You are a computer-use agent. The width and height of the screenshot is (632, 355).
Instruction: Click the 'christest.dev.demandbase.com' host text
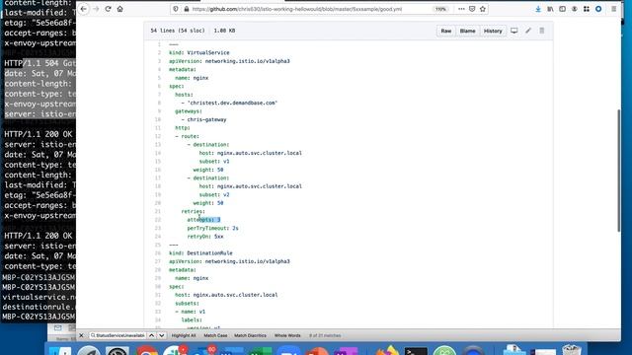tap(232, 103)
